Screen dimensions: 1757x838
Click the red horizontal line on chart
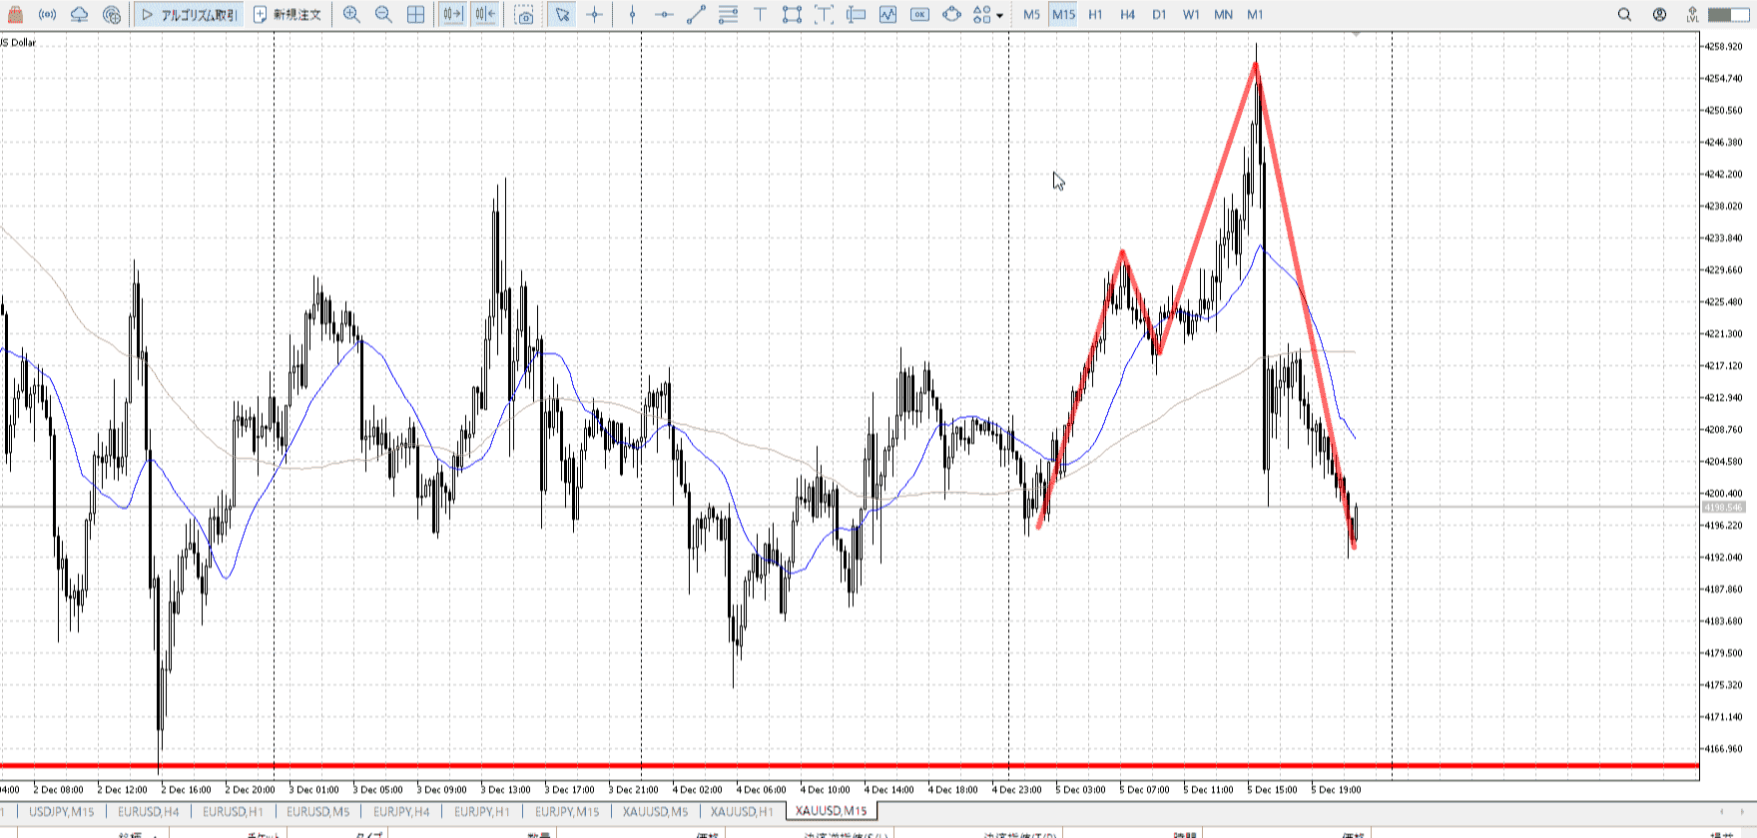699,766
